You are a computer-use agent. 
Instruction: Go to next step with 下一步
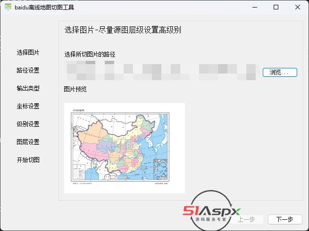[x=285, y=219]
